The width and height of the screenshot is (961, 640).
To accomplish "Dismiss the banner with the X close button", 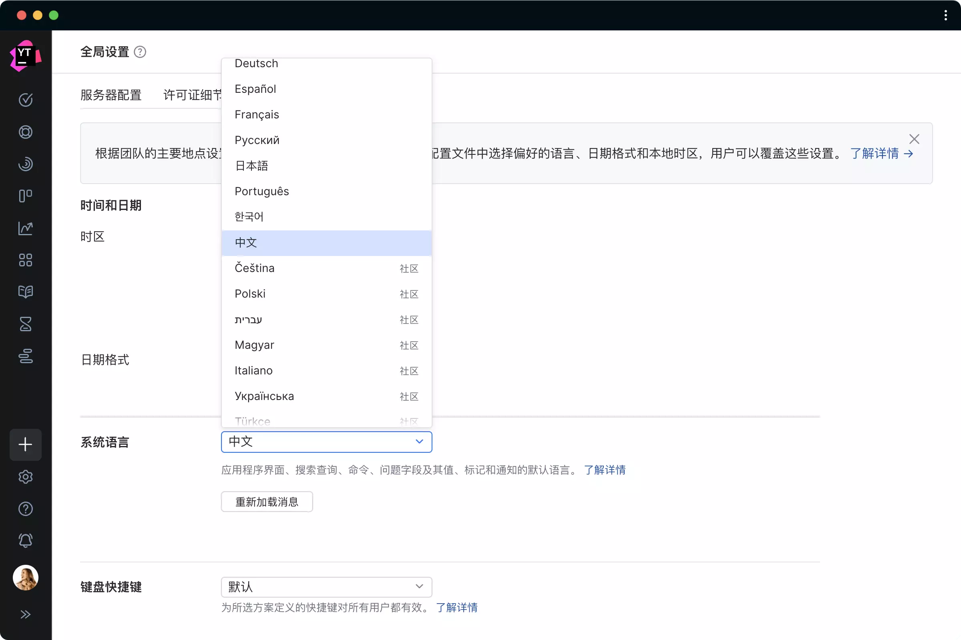I will point(915,139).
